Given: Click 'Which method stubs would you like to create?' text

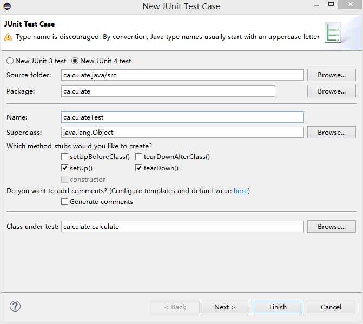Looking at the screenshot, I should coord(79,146).
